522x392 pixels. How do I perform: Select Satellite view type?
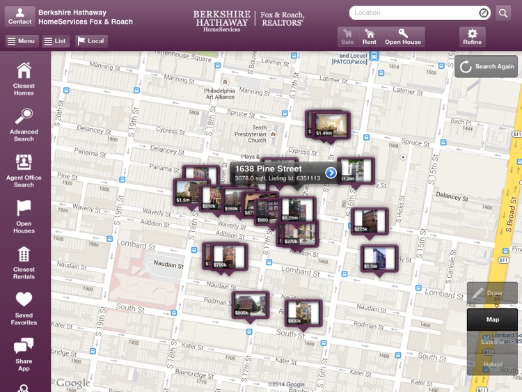click(492, 342)
